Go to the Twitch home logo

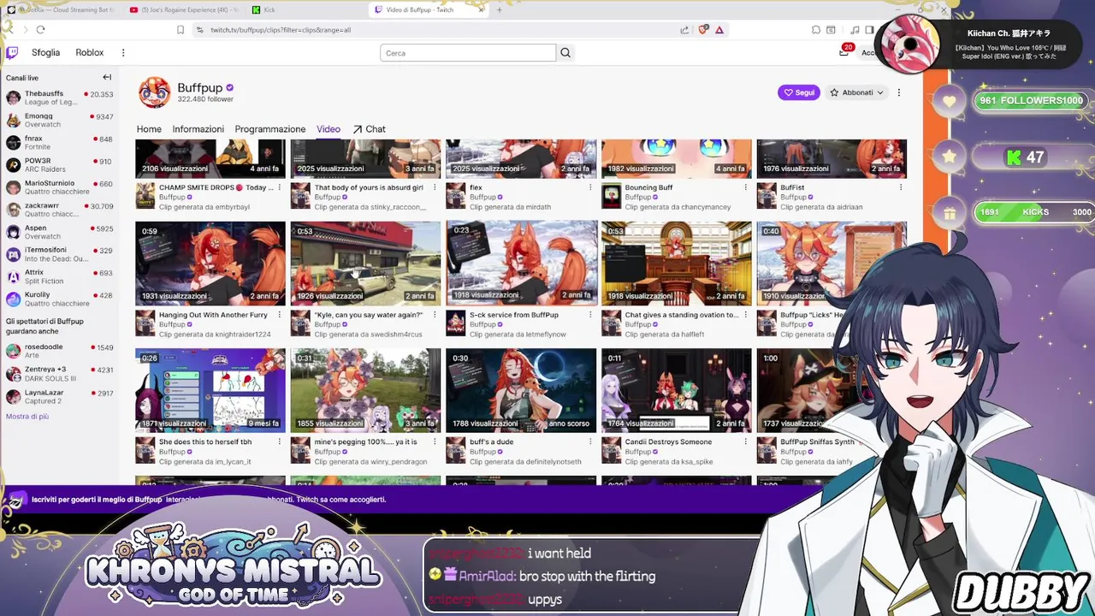12,53
